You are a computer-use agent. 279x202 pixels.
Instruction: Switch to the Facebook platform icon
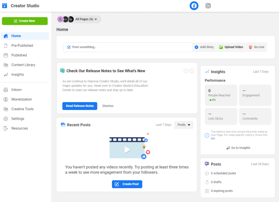click(194, 6)
